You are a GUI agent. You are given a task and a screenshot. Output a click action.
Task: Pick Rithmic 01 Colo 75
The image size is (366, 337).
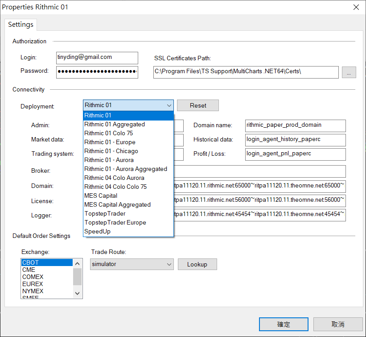point(128,133)
